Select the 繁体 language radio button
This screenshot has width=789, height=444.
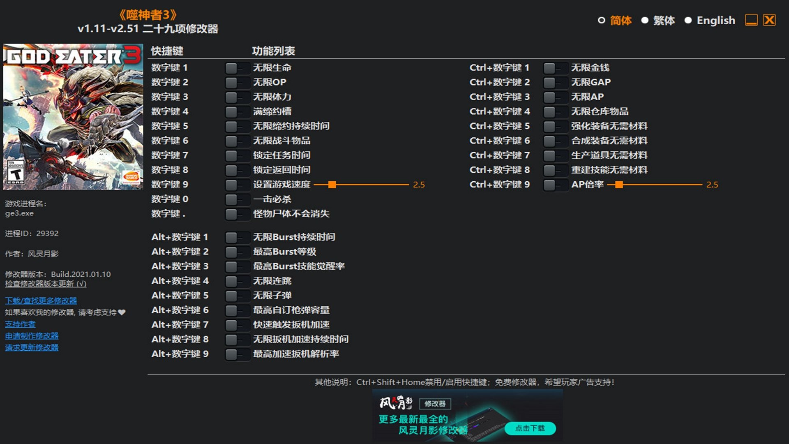[x=645, y=20]
